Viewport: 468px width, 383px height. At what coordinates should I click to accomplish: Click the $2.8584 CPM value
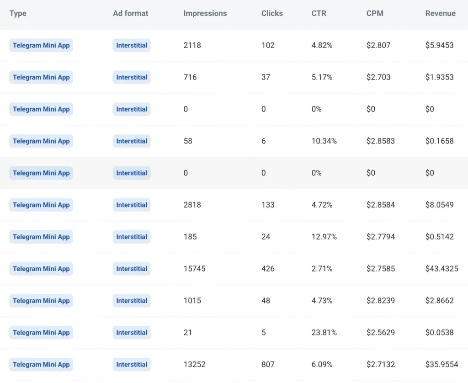tap(381, 205)
